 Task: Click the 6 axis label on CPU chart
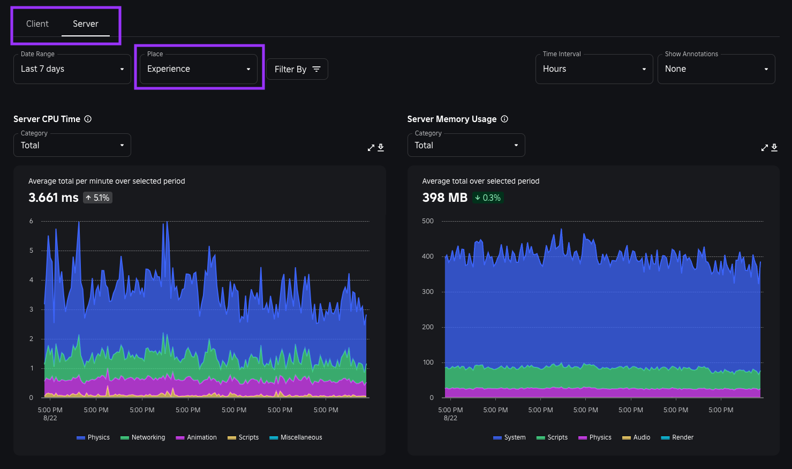31,221
